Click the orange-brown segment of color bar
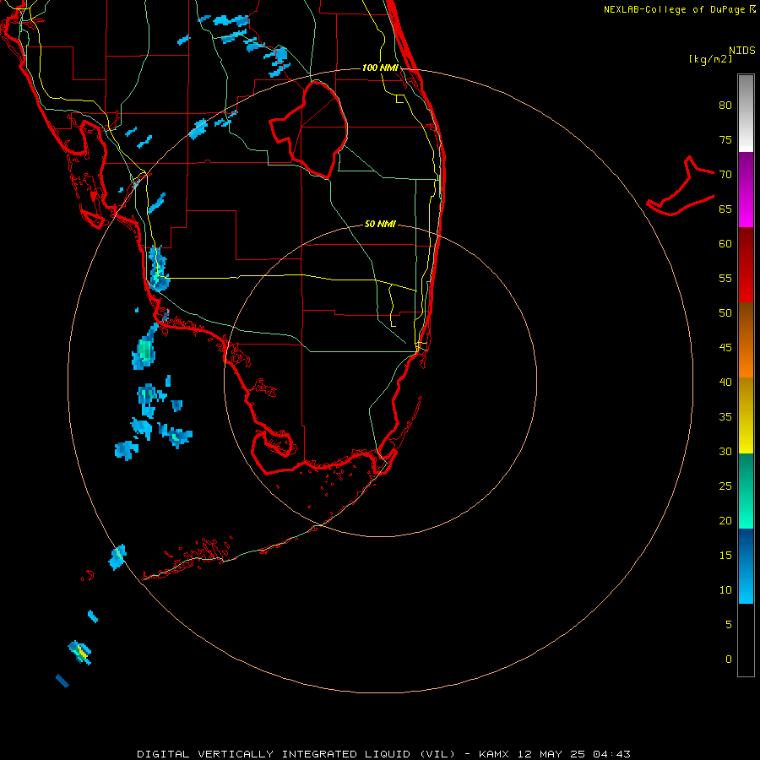The height and width of the screenshot is (760, 760). click(x=746, y=340)
